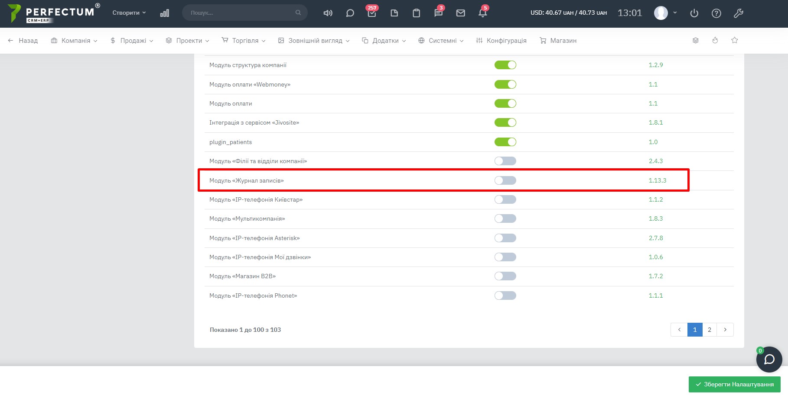Expand the Створити dropdown
This screenshot has height=395, width=788.
click(129, 13)
